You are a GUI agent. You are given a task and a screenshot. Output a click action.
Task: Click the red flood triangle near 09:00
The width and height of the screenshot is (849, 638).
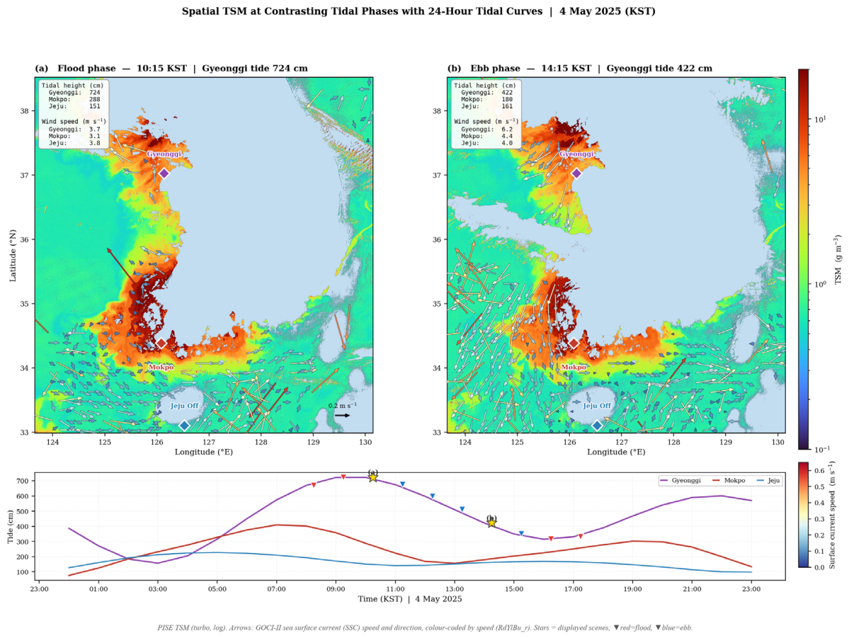[x=343, y=477]
